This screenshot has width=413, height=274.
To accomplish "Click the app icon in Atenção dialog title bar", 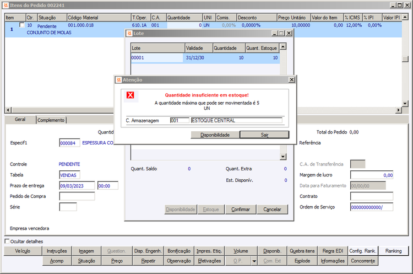I will click(118, 80).
